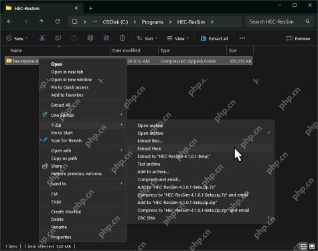This screenshot has width=318, height=251.
Task: Choose Extract files... in the 7-Zip submenu
Action: [x=150, y=141]
